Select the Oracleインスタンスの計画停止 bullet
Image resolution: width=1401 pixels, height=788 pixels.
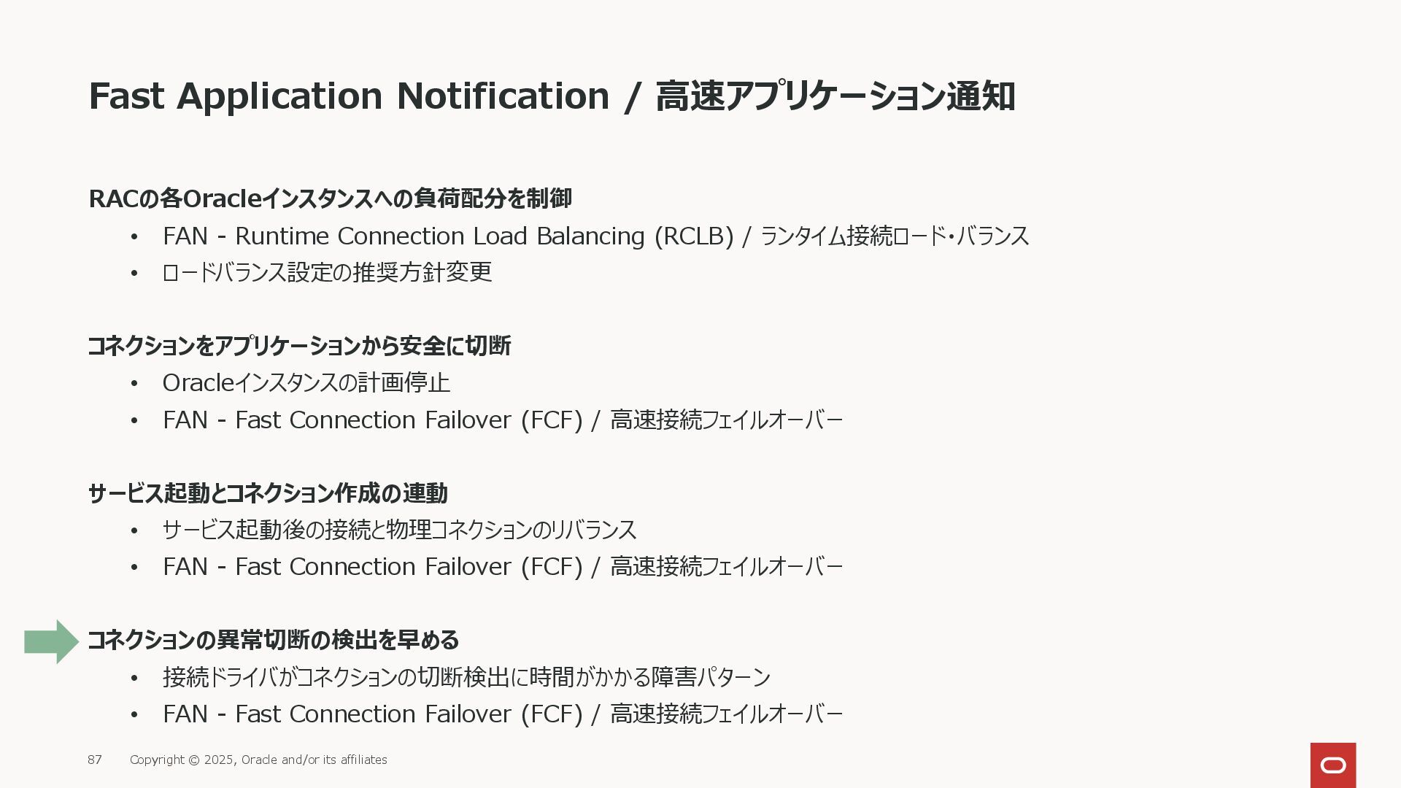[x=306, y=383]
